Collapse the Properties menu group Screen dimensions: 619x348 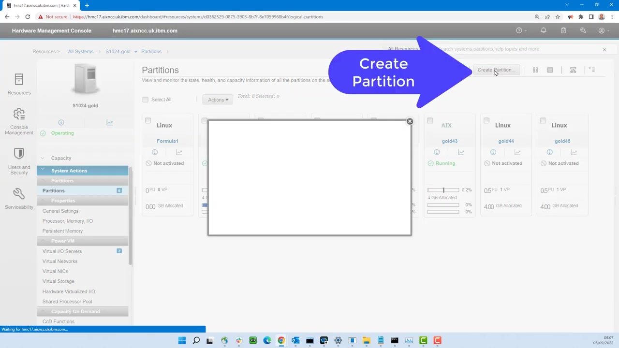coord(82,201)
